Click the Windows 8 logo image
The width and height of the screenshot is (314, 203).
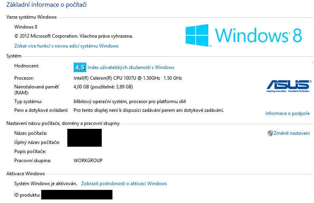point(244,36)
